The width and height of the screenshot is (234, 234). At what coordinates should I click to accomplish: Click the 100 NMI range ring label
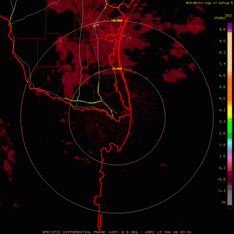(x=117, y=21)
